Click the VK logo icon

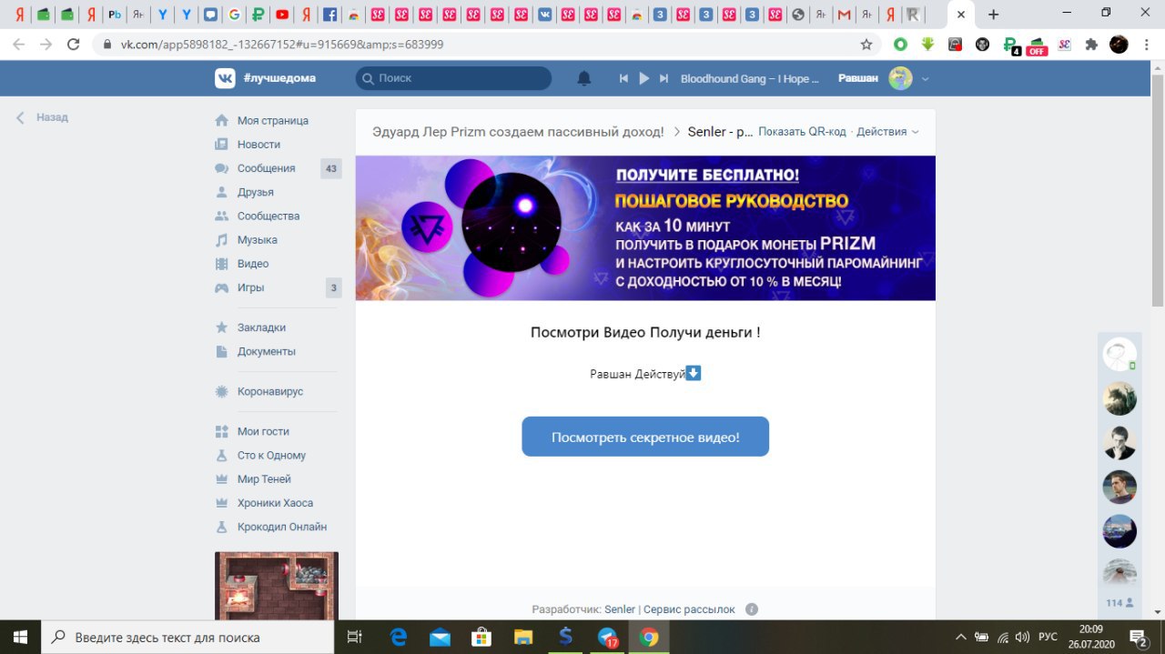click(225, 78)
